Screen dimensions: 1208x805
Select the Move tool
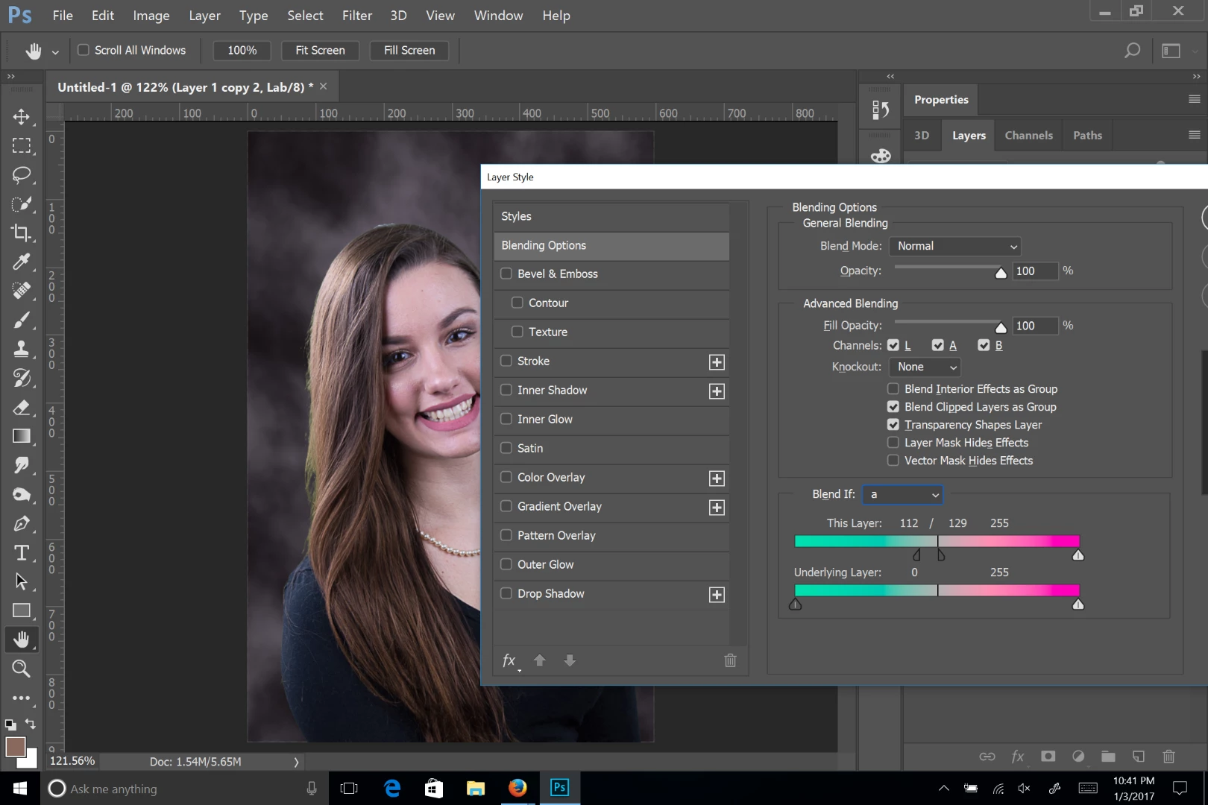pos(21,117)
